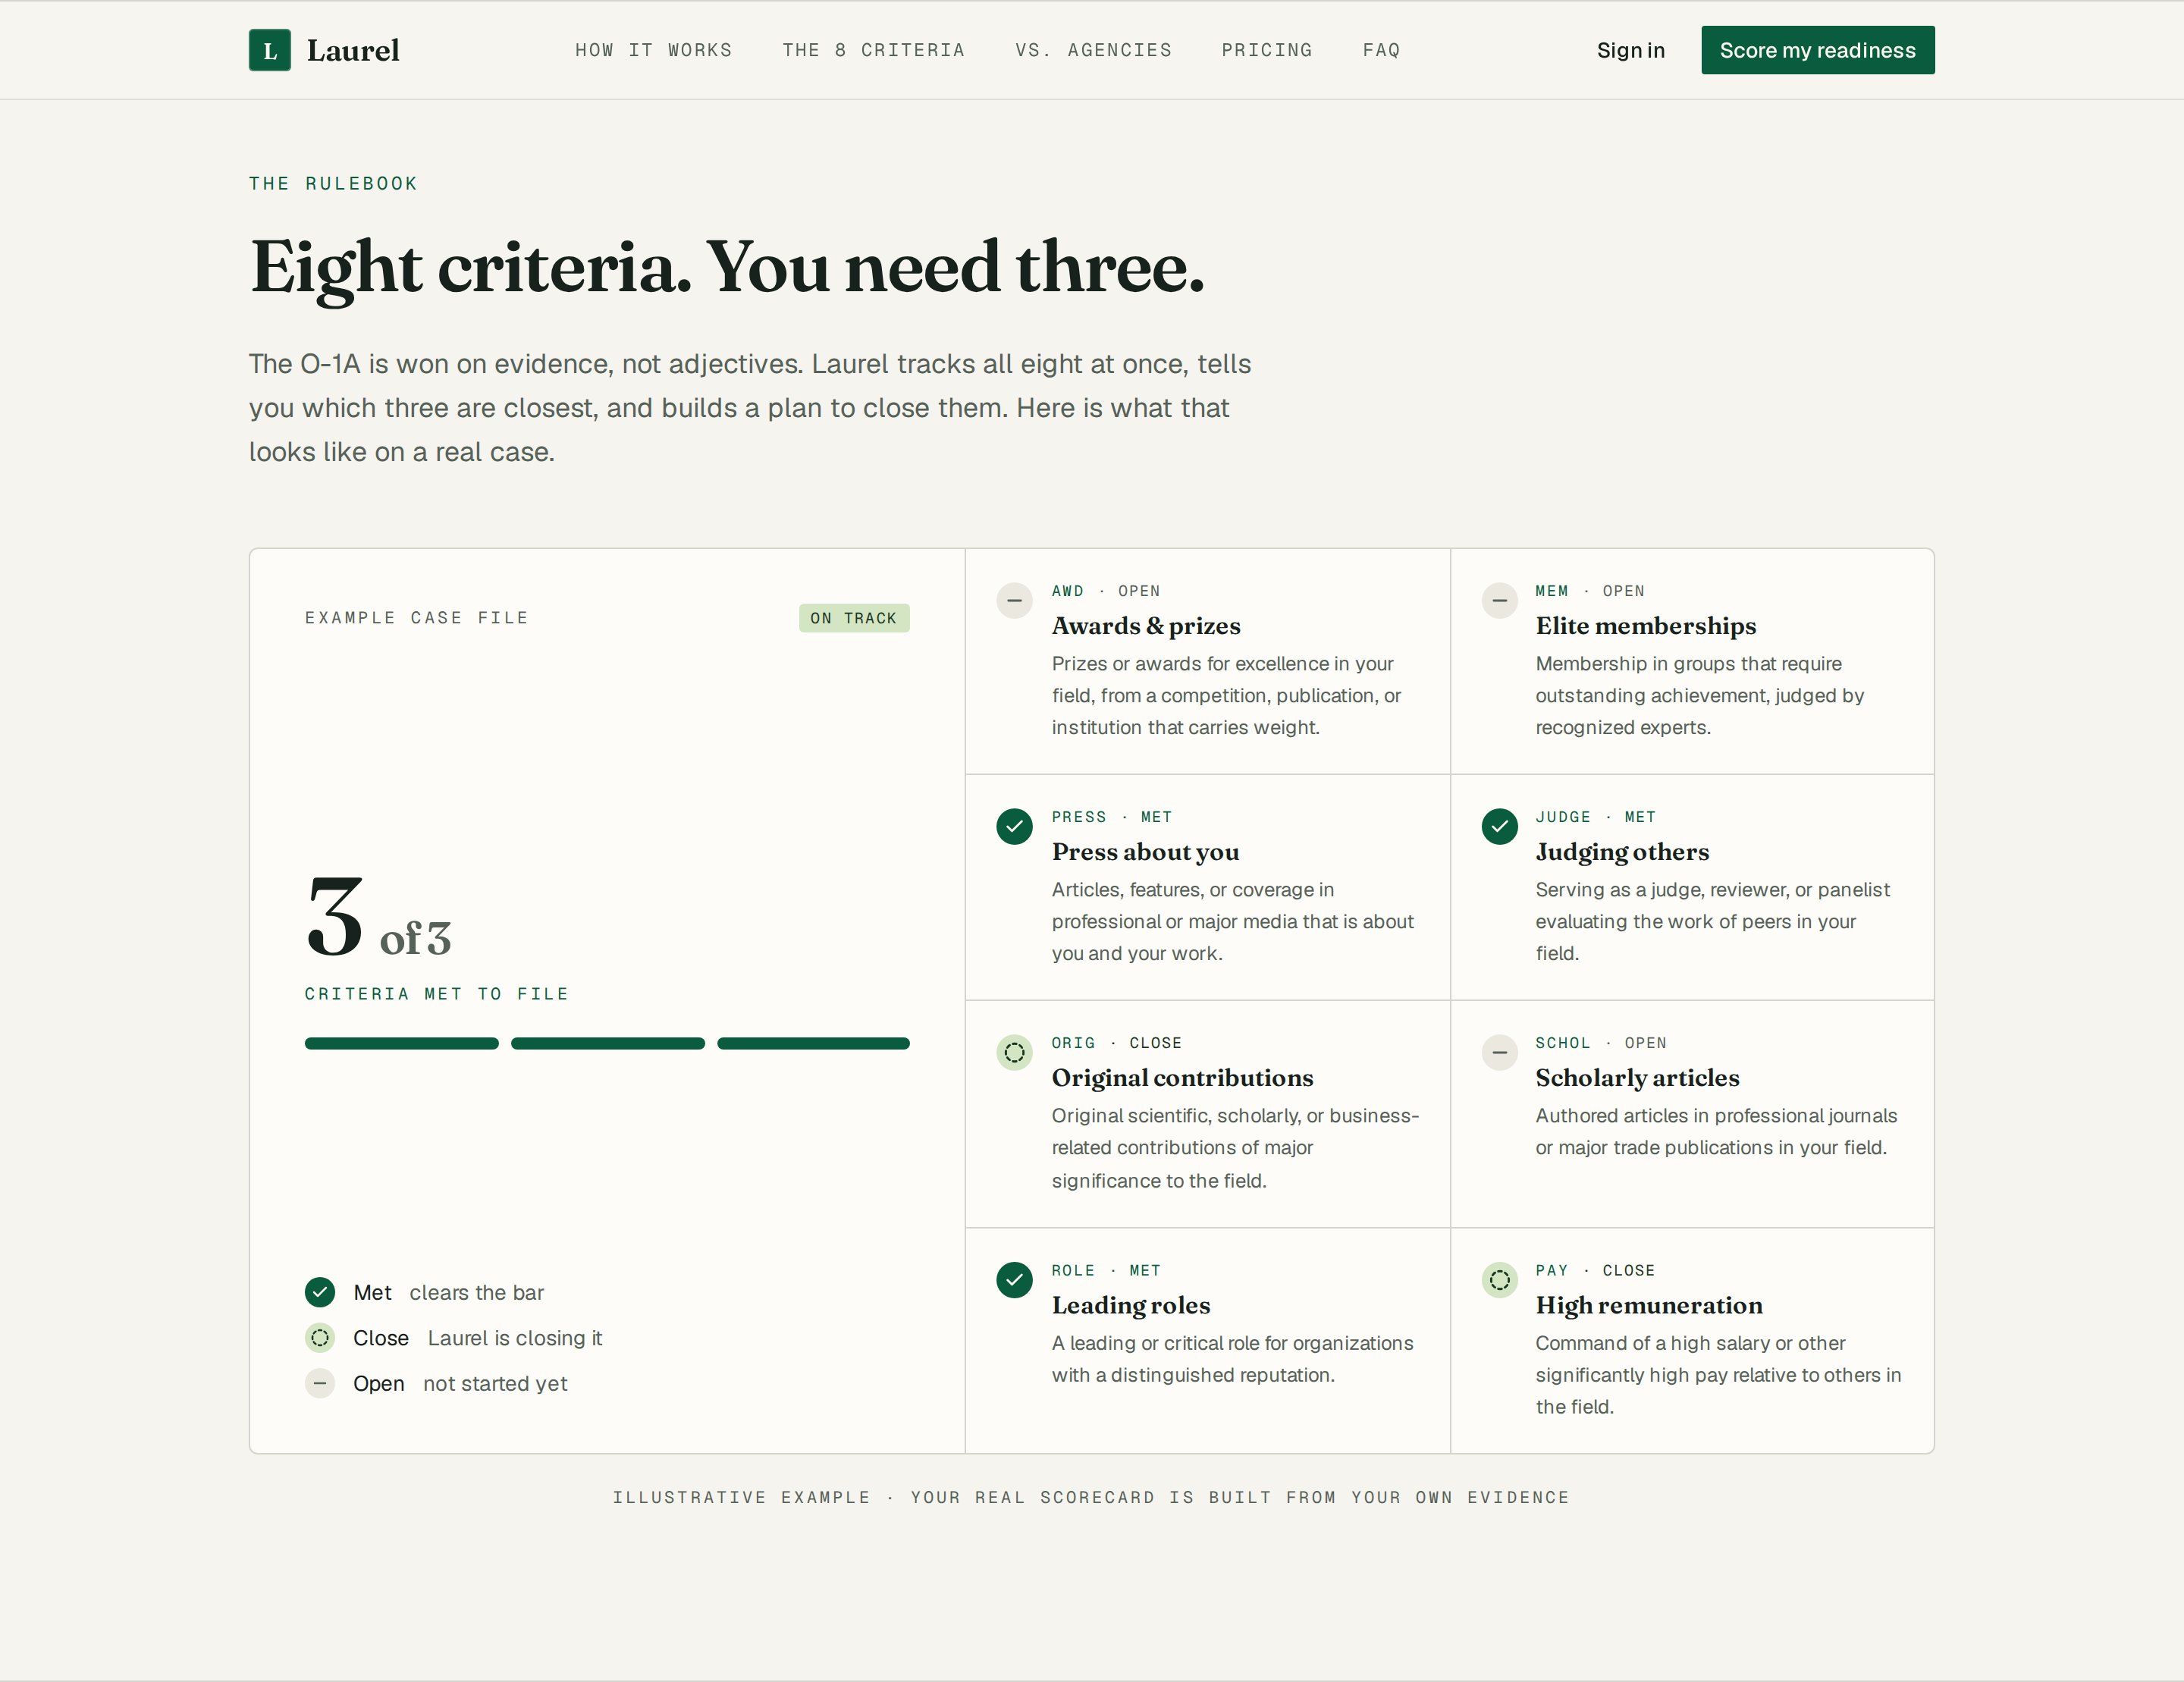This screenshot has width=2184, height=1682.
Task: Click the close status icon for Original contributions
Action: (1014, 1052)
